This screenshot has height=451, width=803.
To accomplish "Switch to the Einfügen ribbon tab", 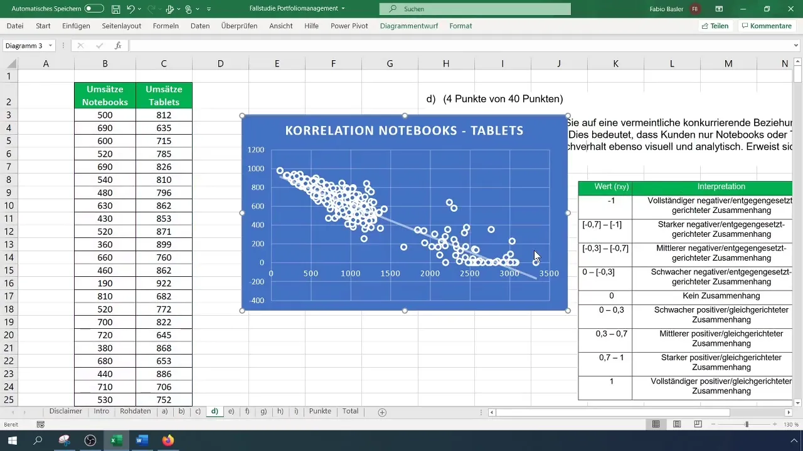I will click(76, 26).
